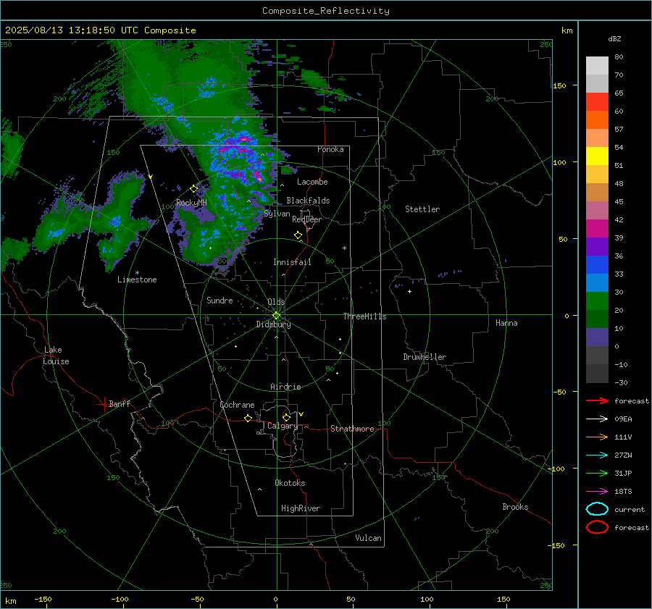Click the orange 60-57 dBZ color swatch
The image size is (652, 609).
tap(597, 119)
